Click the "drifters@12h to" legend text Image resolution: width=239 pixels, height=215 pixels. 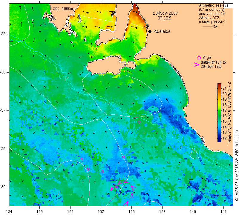tap(213, 62)
